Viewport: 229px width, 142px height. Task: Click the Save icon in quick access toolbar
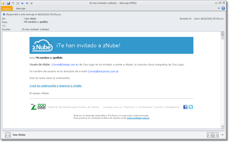coord(8,3)
